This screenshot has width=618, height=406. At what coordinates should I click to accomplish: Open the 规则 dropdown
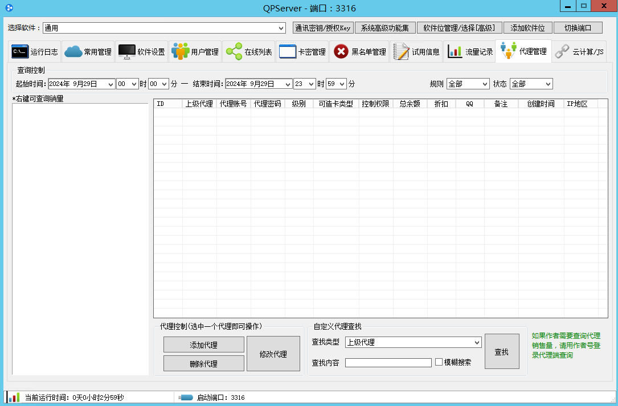click(468, 84)
